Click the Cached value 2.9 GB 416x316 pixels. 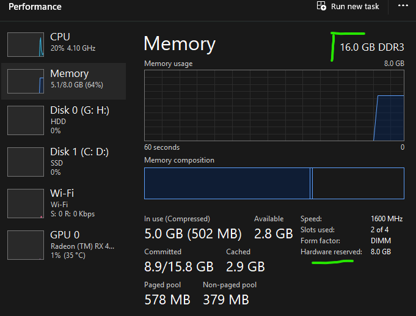[x=246, y=267]
